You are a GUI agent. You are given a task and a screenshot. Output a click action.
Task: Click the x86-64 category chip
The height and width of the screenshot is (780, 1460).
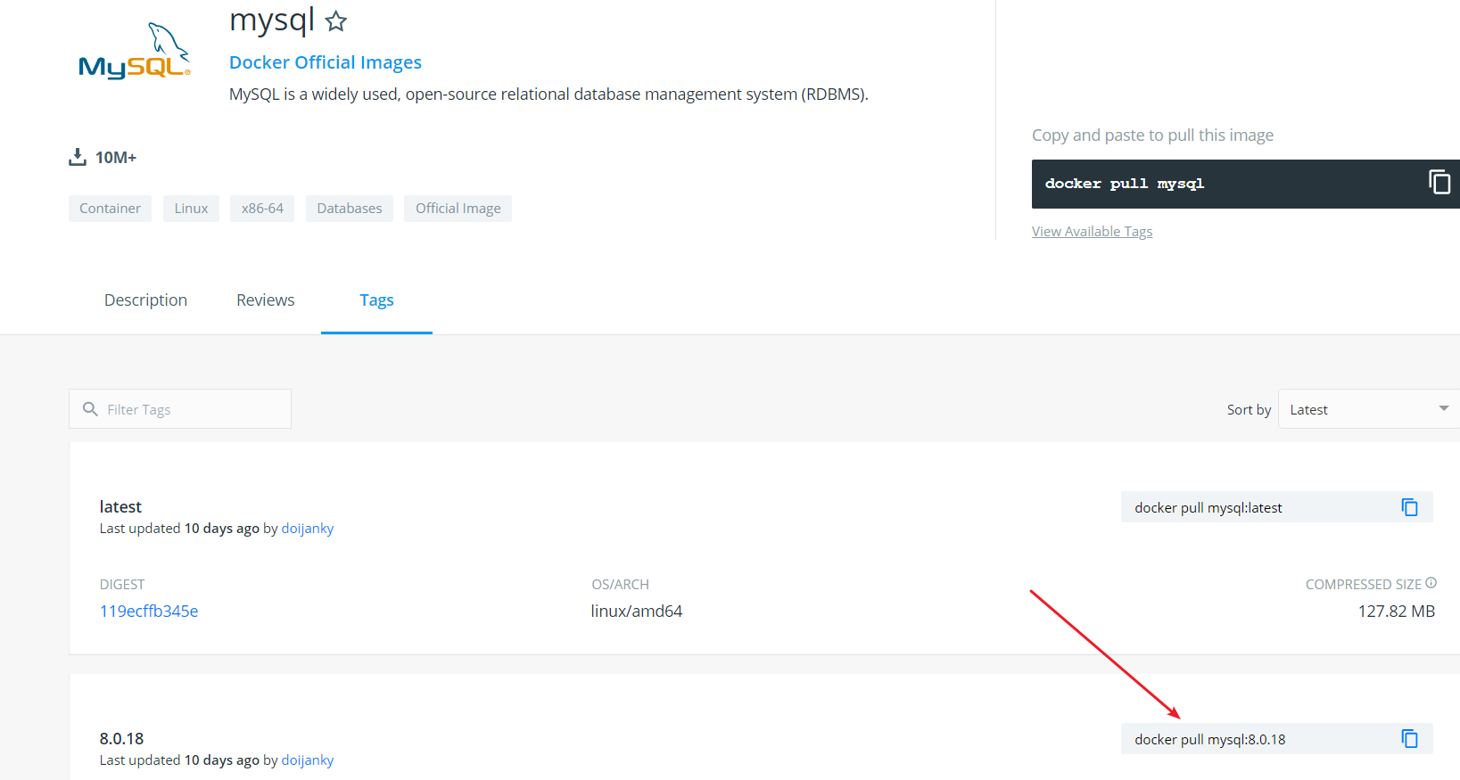pos(262,209)
